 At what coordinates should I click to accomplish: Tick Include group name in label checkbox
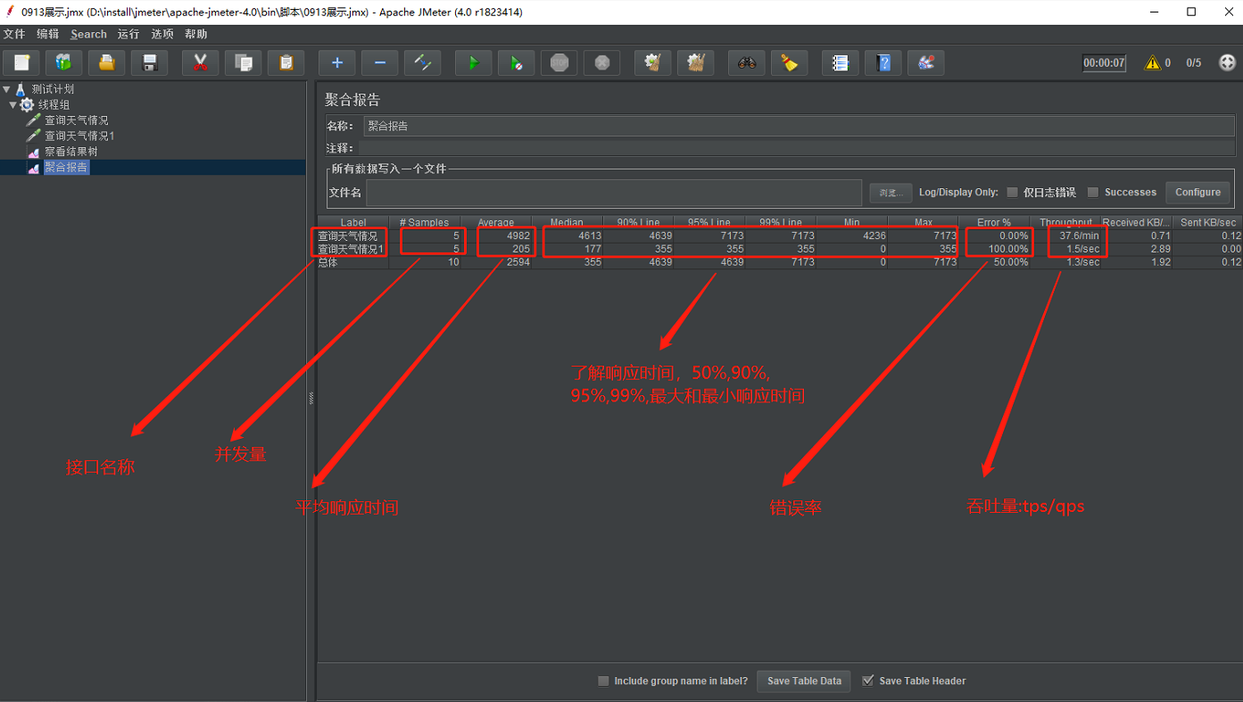pos(603,681)
